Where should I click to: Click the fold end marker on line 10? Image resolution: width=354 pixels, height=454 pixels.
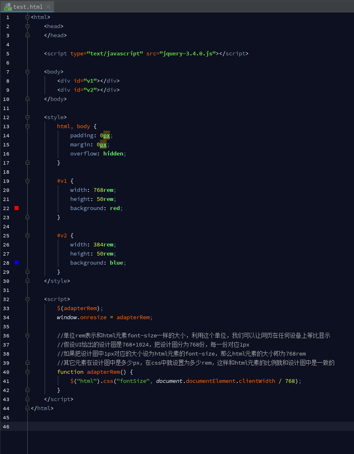(28, 99)
